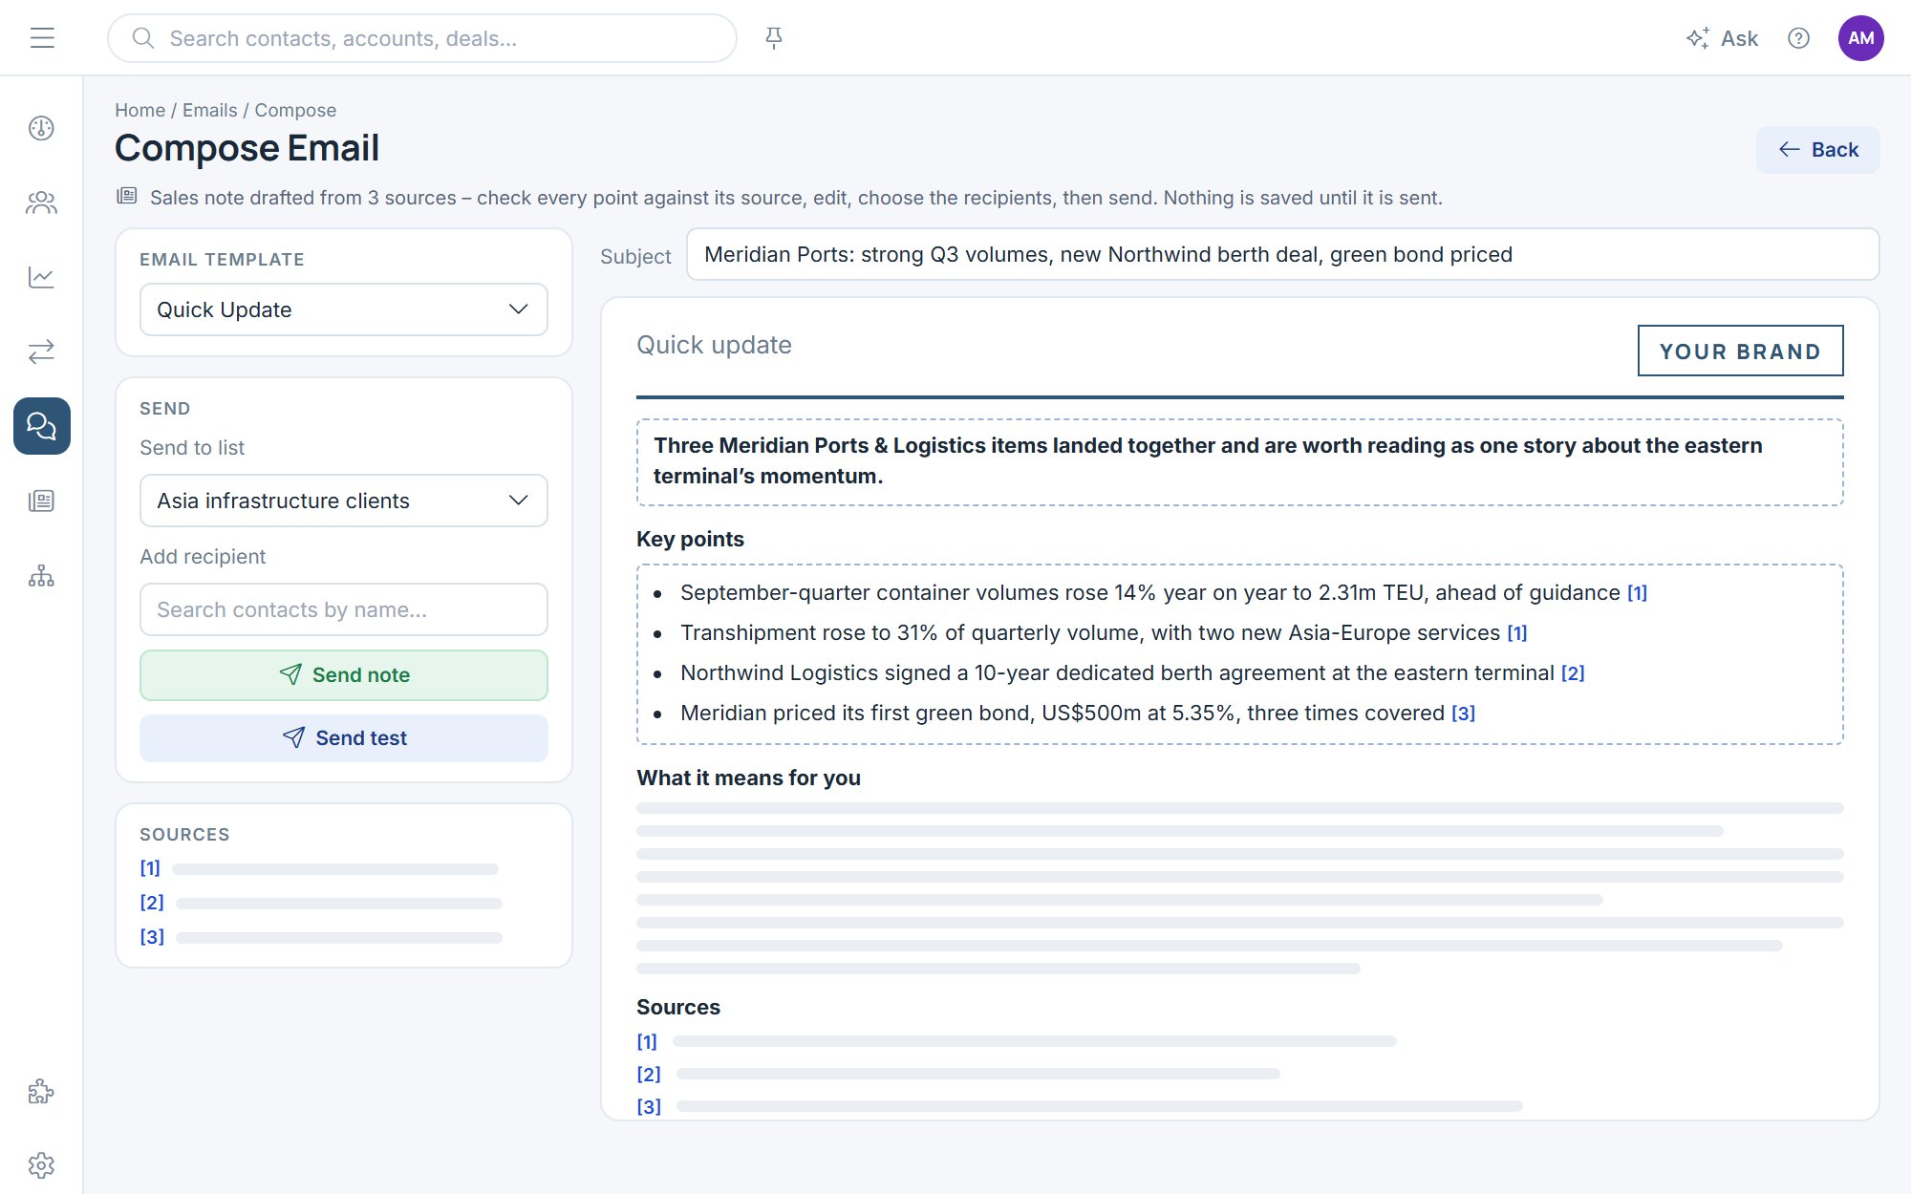Screen dimensions: 1911x1194
Task: Open citation [2] after the Northwind bullet
Action: tap(1573, 673)
